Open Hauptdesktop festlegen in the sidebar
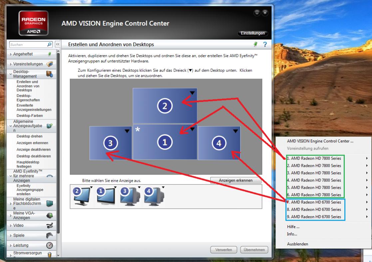372x262 pixels. [28, 164]
